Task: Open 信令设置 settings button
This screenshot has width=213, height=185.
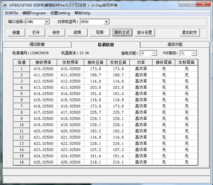Action: (145, 32)
